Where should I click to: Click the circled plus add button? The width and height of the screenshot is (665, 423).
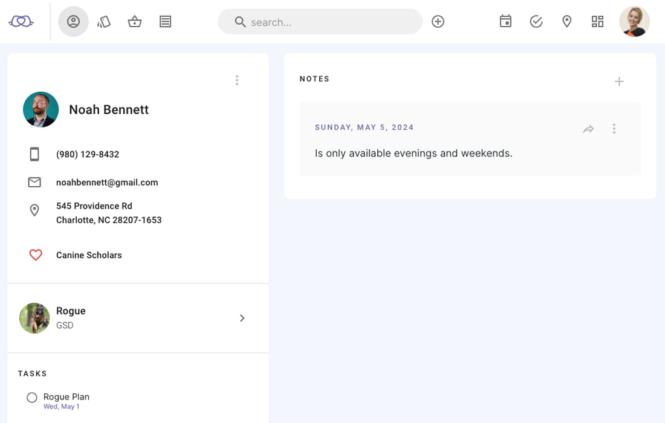(x=438, y=22)
